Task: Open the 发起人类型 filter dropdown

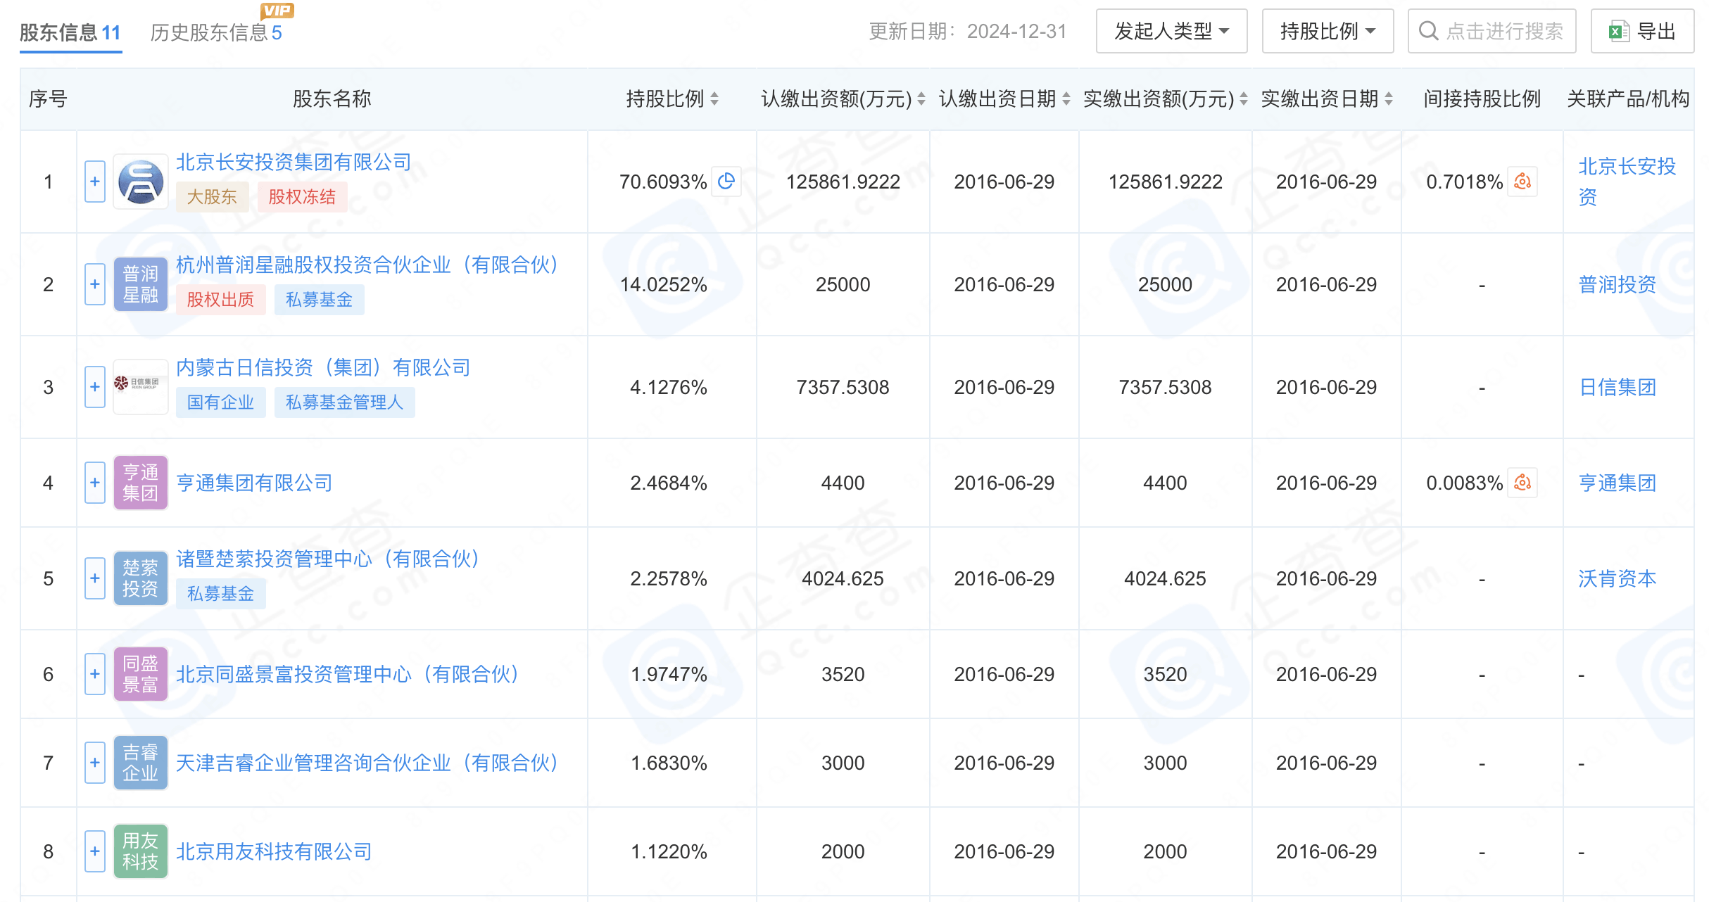Action: tap(1171, 30)
